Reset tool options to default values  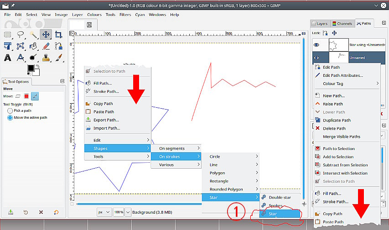(56, 212)
